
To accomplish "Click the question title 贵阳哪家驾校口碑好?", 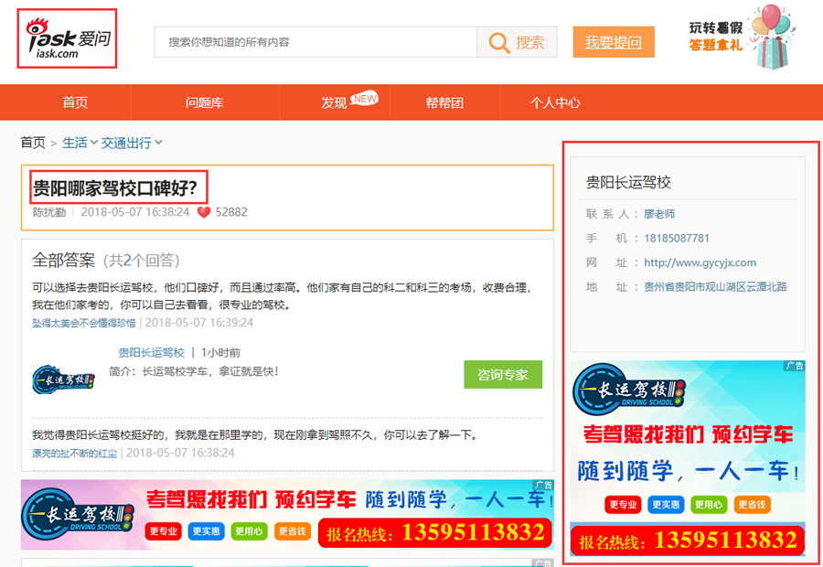I will 115,188.
